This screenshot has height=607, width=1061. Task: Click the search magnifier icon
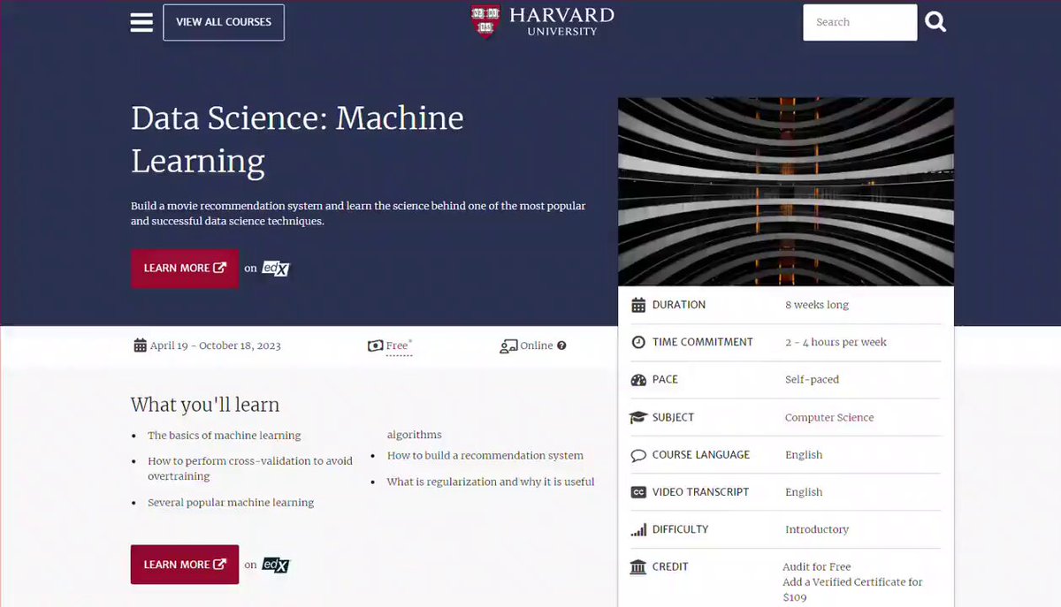[935, 22]
